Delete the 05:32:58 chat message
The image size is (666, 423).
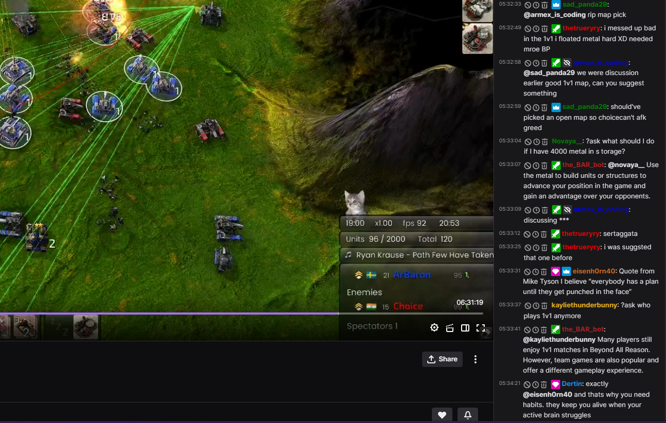(x=544, y=63)
